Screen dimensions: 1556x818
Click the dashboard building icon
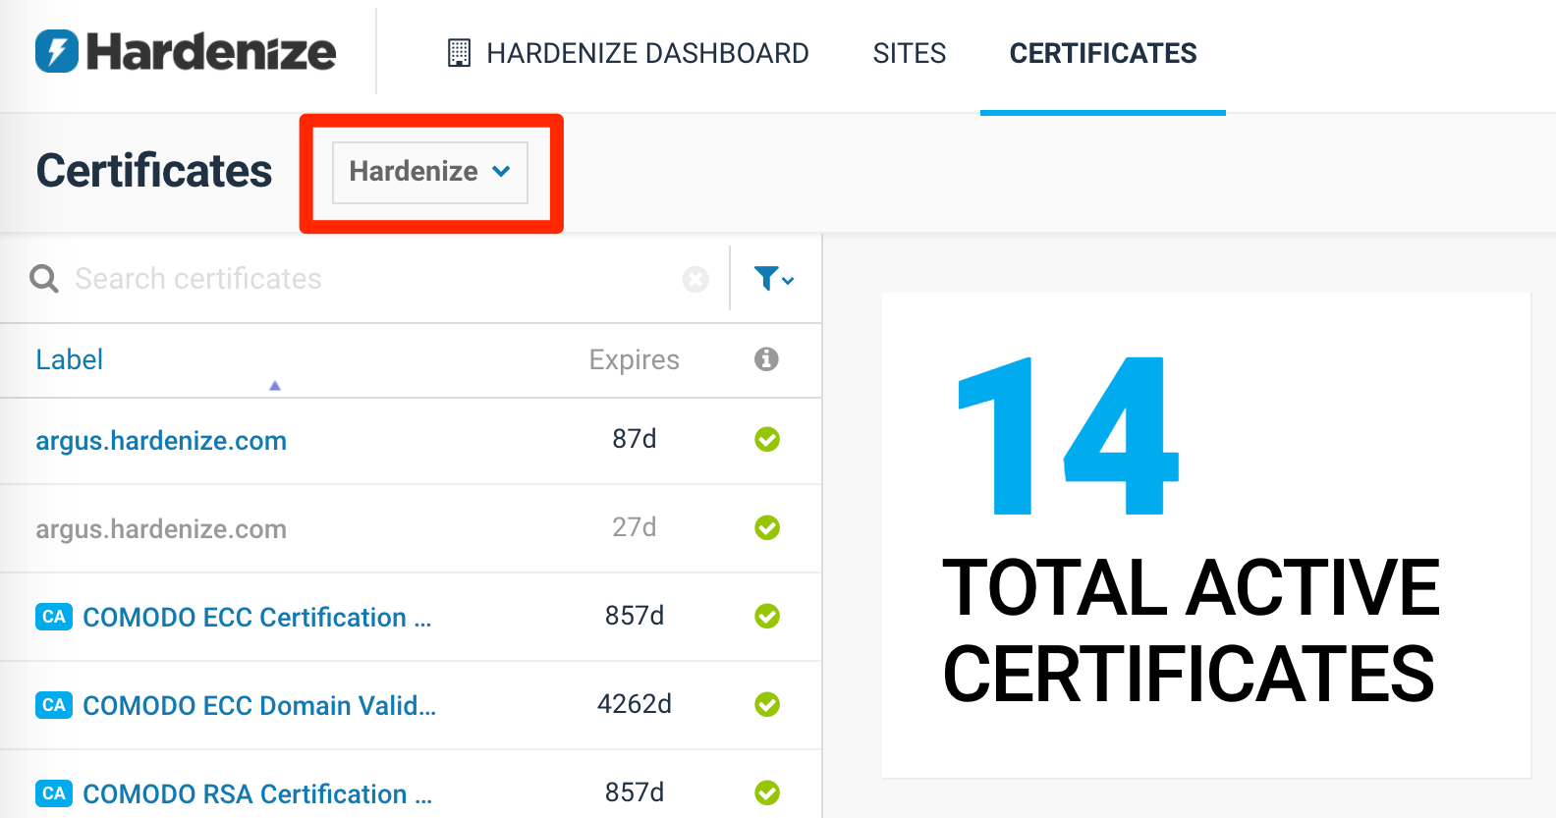pyautogui.click(x=459, y=53)
